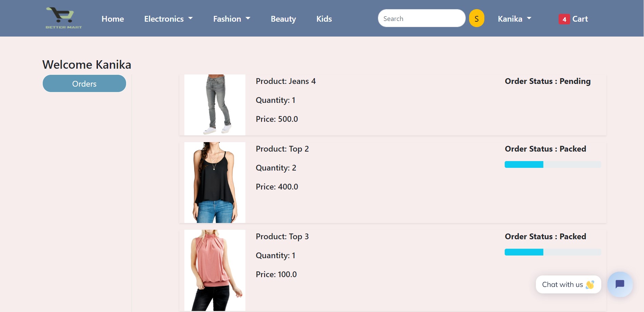
Task: Open the Top 2 product photo
Action: pos(215,182)
